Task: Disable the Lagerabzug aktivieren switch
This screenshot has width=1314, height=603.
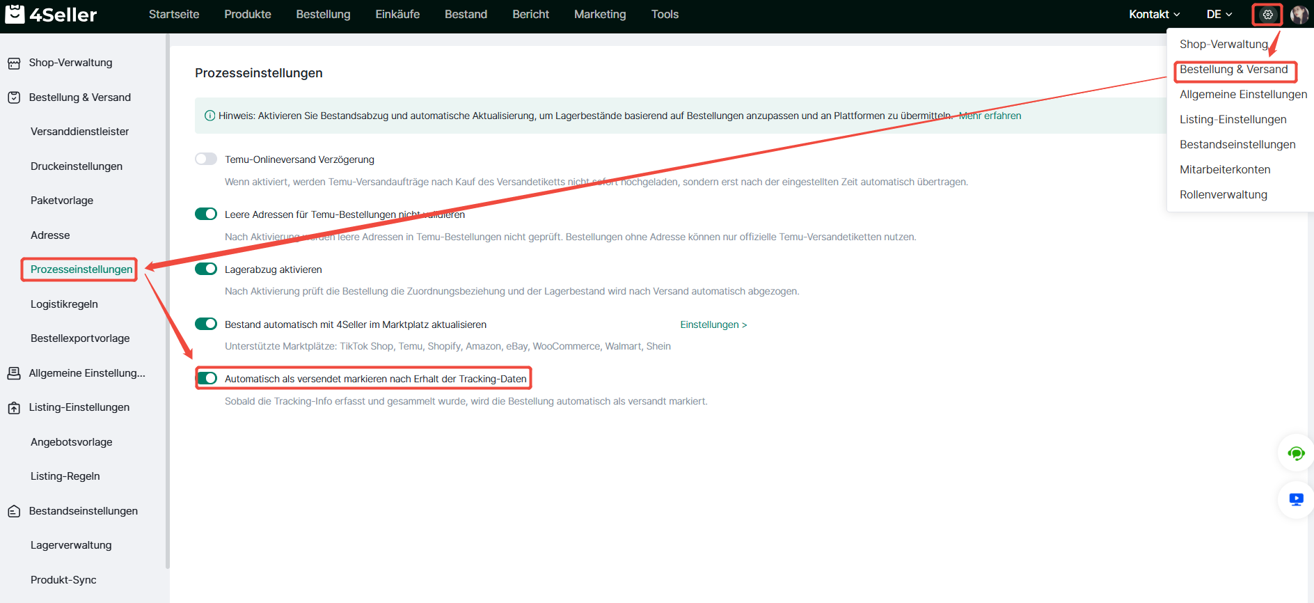Action: pos(206,269)
